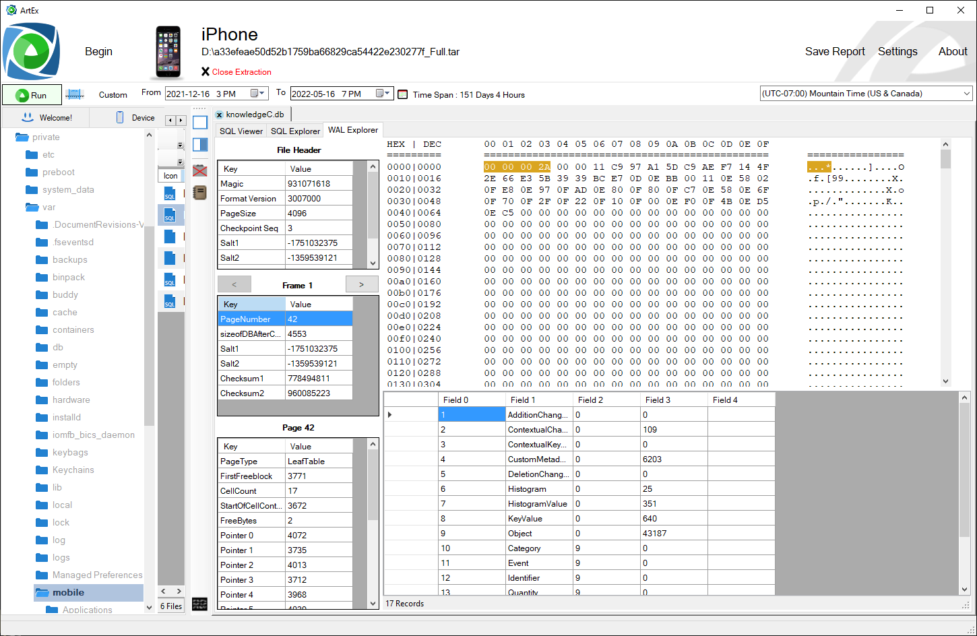Click the ArtEx logo
The height and width of the screenshot is (636, 977).
tap(31, 52)
